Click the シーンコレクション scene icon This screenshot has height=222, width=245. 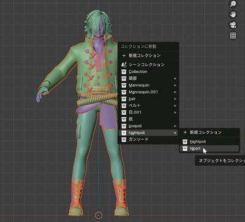(x=124, y=64)
